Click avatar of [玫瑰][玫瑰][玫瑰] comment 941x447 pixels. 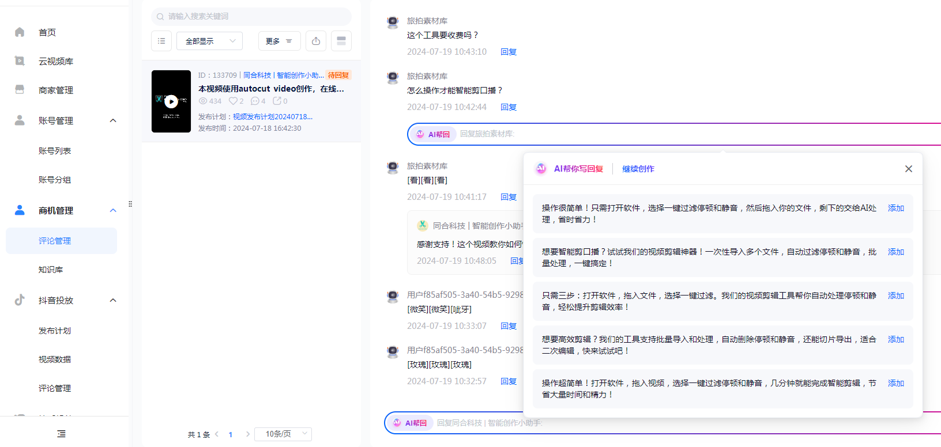(x=393, y=351)
